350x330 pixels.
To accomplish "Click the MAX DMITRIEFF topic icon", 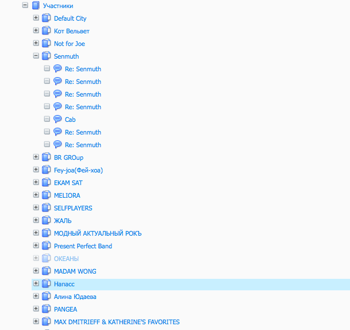I will coord(46,322).
